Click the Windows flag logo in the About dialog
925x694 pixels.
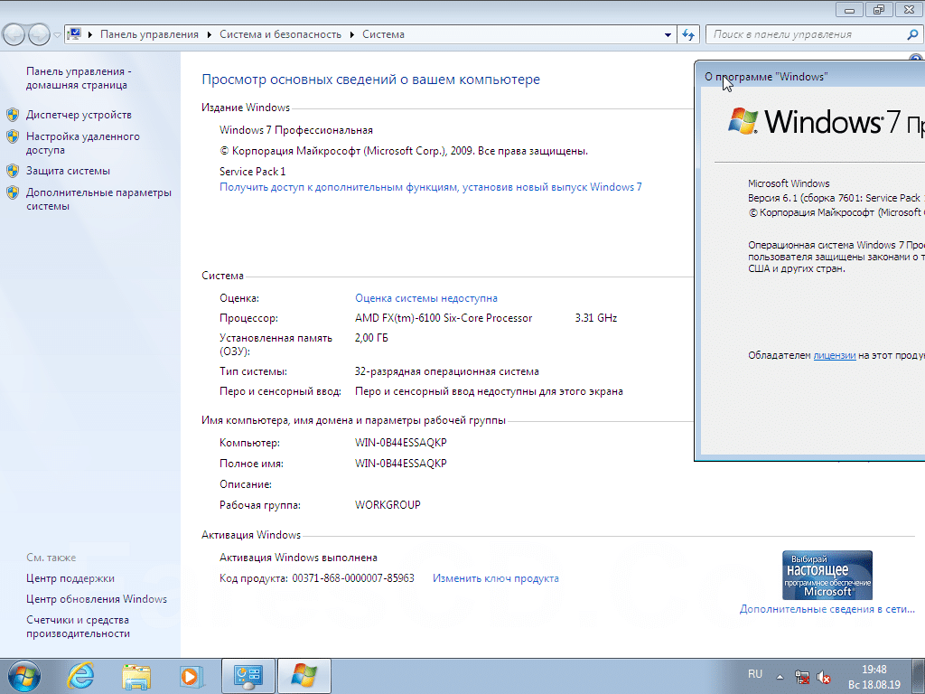(743, 121)
